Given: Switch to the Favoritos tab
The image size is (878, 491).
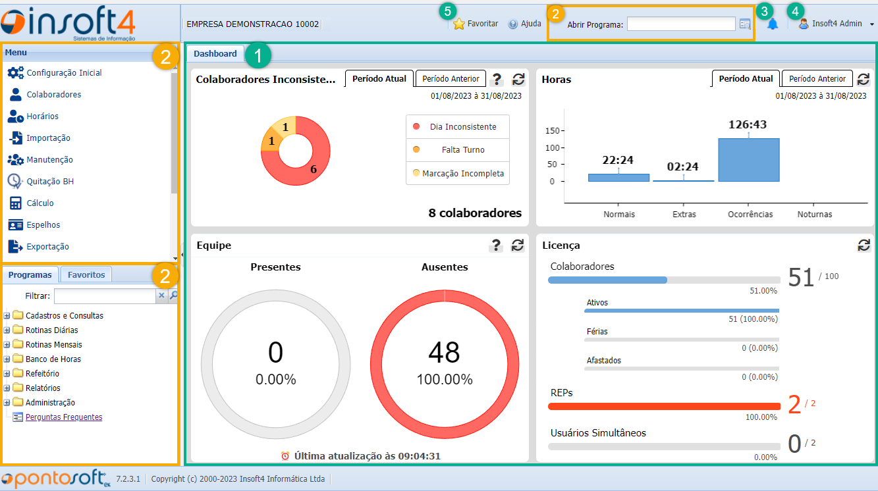Looking at the screenshot, I should [x=86, y=275].
